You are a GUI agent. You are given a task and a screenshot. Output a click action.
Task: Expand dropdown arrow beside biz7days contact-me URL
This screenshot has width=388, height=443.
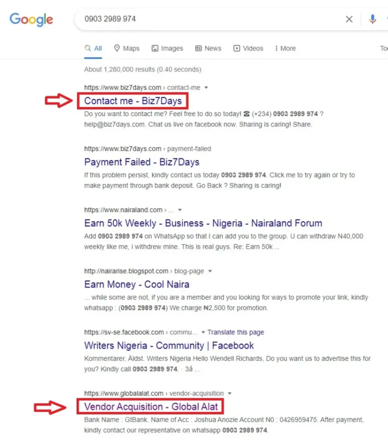(206, 88)
